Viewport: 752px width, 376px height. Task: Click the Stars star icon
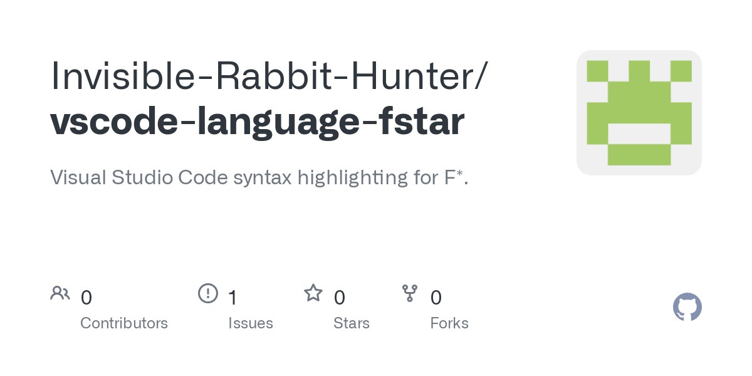point(313,293)
